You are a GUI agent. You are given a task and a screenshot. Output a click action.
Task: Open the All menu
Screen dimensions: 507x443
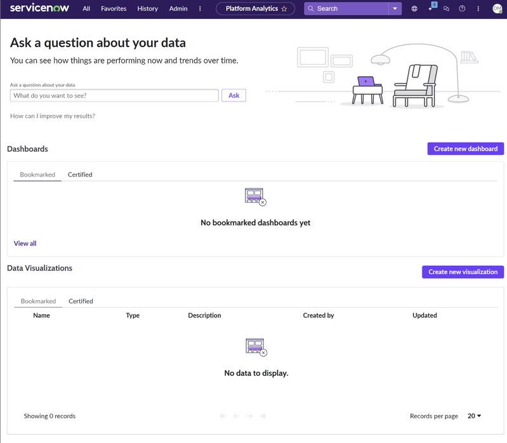pos(86,9)
